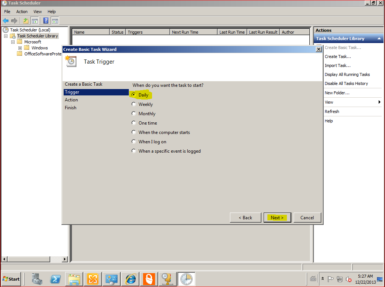Expand the Windows tree node
385x287 pixels.
(x=20, y=48)
